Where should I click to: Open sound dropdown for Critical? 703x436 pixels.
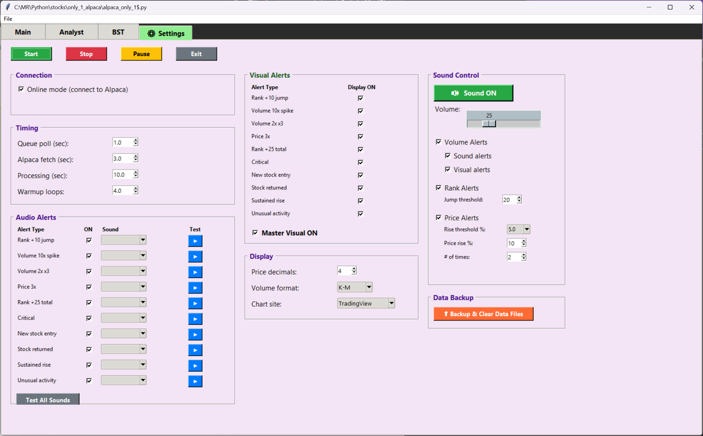[143, 318]
